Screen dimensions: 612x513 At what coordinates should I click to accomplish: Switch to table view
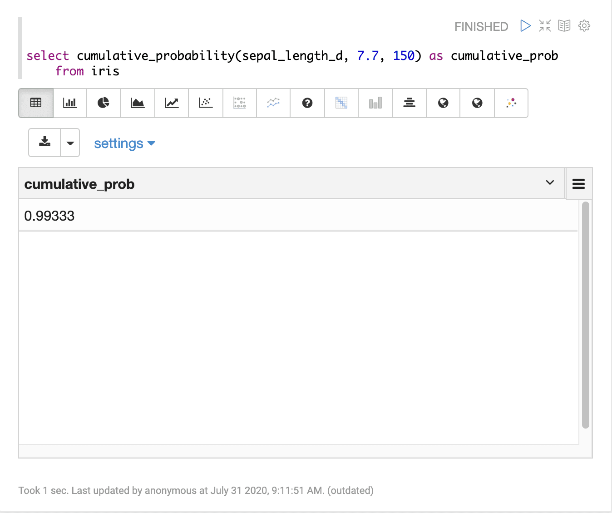(36, 103)
